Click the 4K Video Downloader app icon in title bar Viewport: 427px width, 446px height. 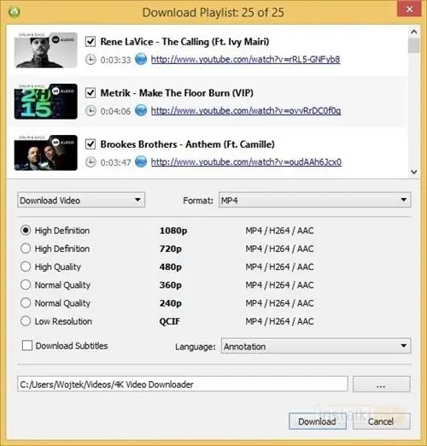(x=15, y=12)
